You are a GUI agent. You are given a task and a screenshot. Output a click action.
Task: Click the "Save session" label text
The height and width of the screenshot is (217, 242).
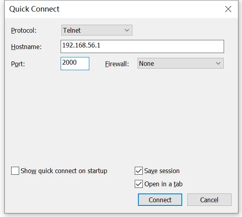(162, 171)
